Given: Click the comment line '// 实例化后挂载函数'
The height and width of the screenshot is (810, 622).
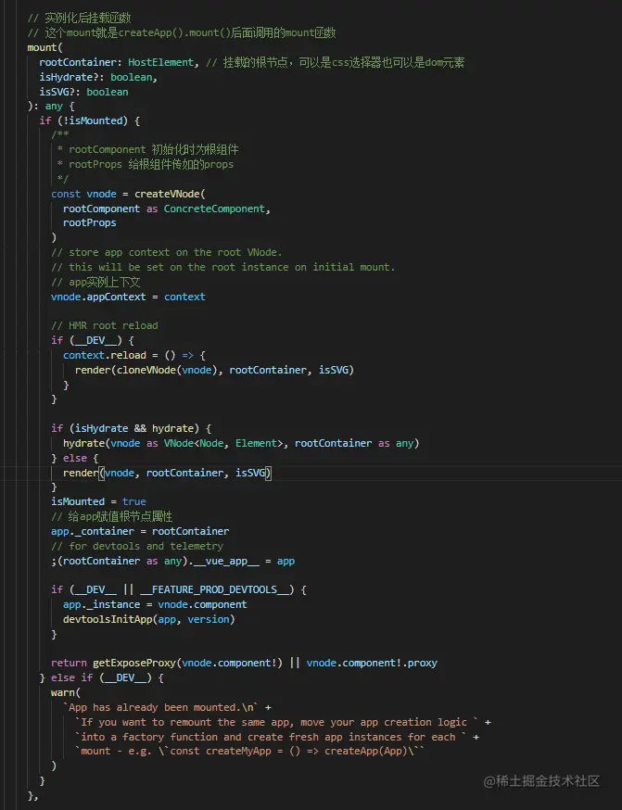Looking at the screenshot, I should [79, 19].
